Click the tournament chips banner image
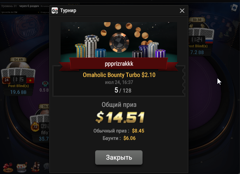 [x=119, y=40]
